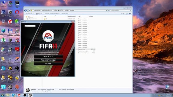Switch to Skype in the taskbar

point(14,95)
